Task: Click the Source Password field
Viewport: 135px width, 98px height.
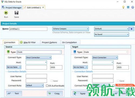Action: pyautogui.click(x=36, y=81)
